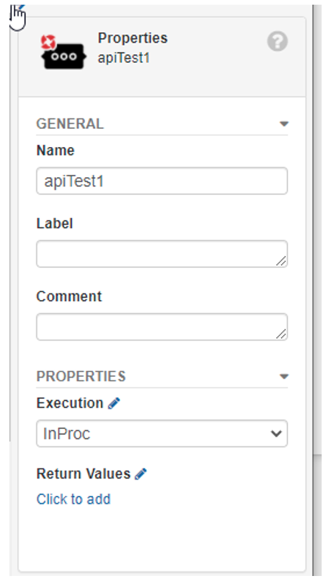The width and height of the screenshot is (325, 580).
Task: Click the Properties panel title
Action: pos(132,38)
